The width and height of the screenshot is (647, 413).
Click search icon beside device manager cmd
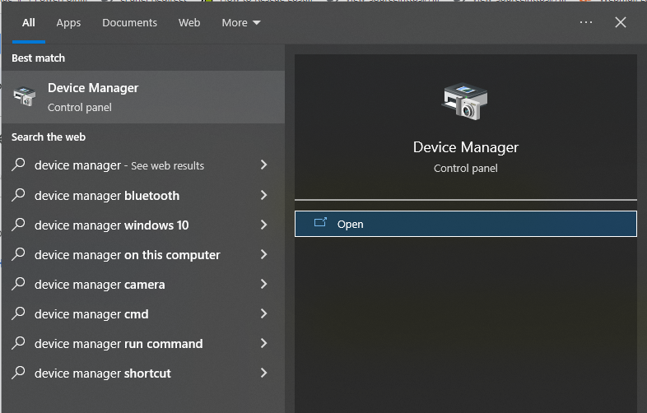tap(18, 313)
